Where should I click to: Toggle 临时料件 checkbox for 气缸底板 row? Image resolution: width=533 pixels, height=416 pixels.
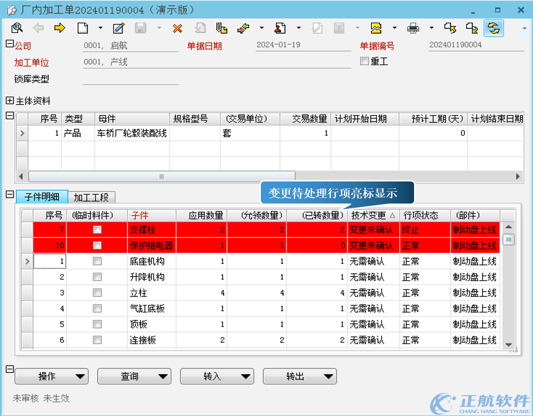point(97,308)
